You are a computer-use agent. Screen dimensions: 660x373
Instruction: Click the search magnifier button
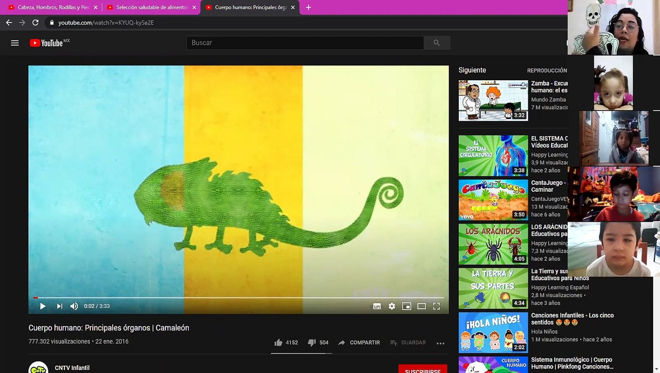pos(437,43)
